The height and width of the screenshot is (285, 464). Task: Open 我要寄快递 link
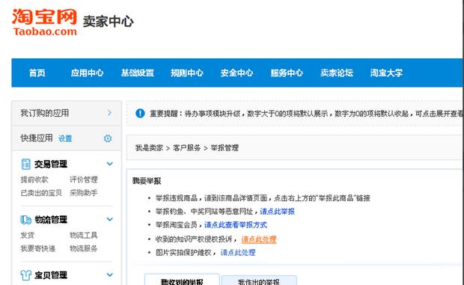coord(38,248)
